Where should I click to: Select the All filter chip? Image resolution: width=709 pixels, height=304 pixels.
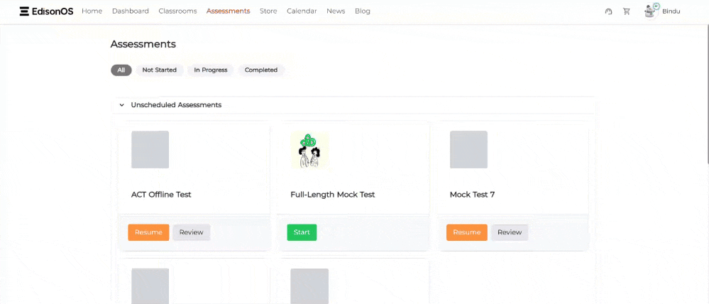pos(121,70)
